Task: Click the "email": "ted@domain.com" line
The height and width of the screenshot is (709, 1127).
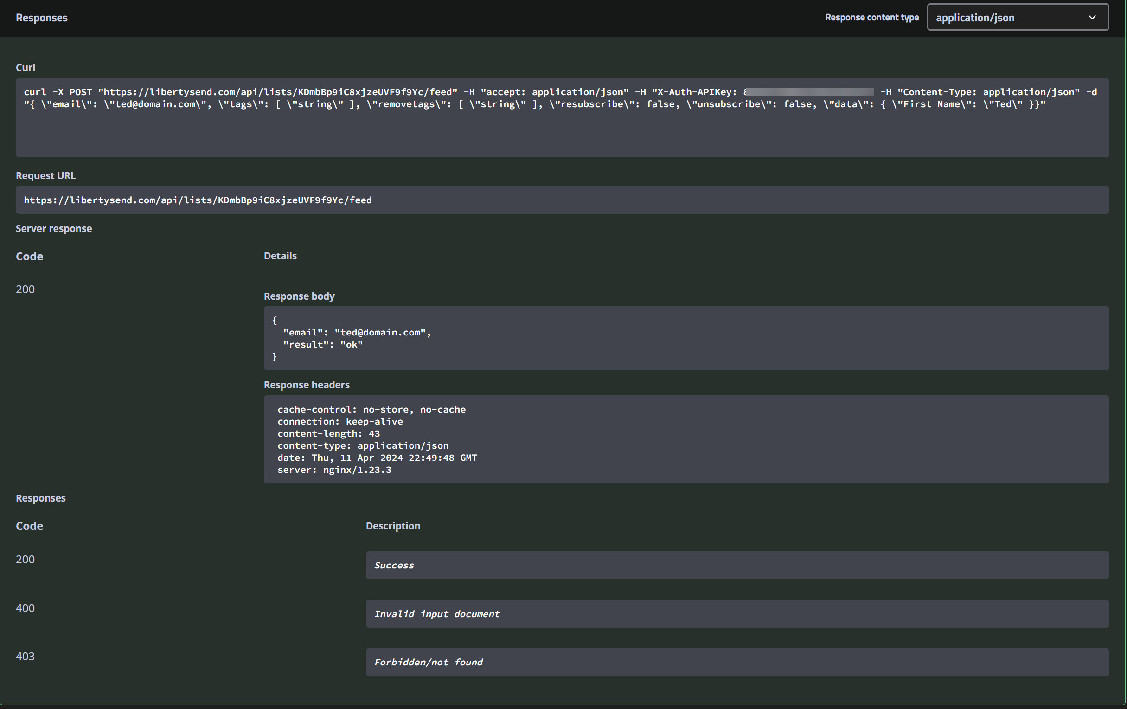Action: [357, 333]
